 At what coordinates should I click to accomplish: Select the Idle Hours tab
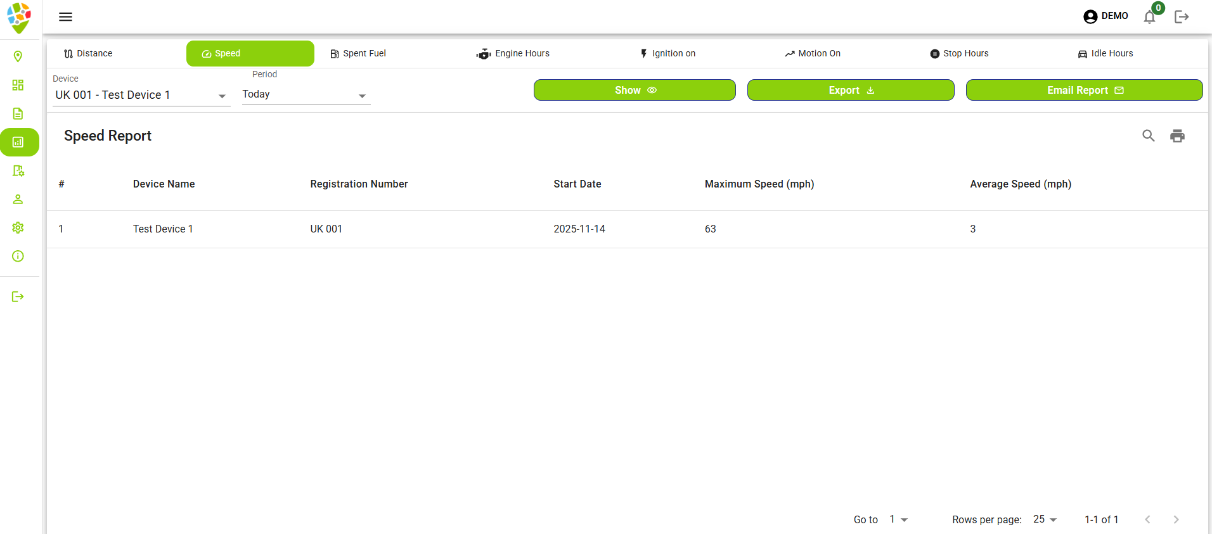point(1106,54)
